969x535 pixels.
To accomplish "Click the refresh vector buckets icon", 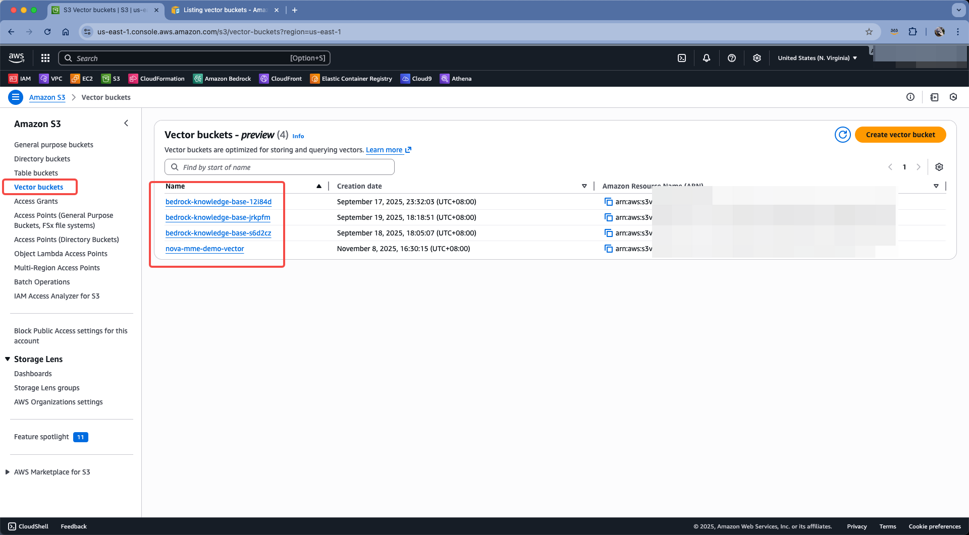I will click(842, 135).
